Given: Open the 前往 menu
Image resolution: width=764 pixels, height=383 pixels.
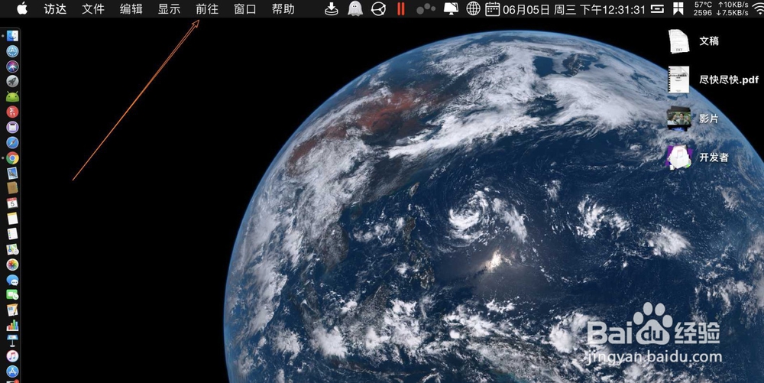Looking at the screenshot, I should 207,8.
